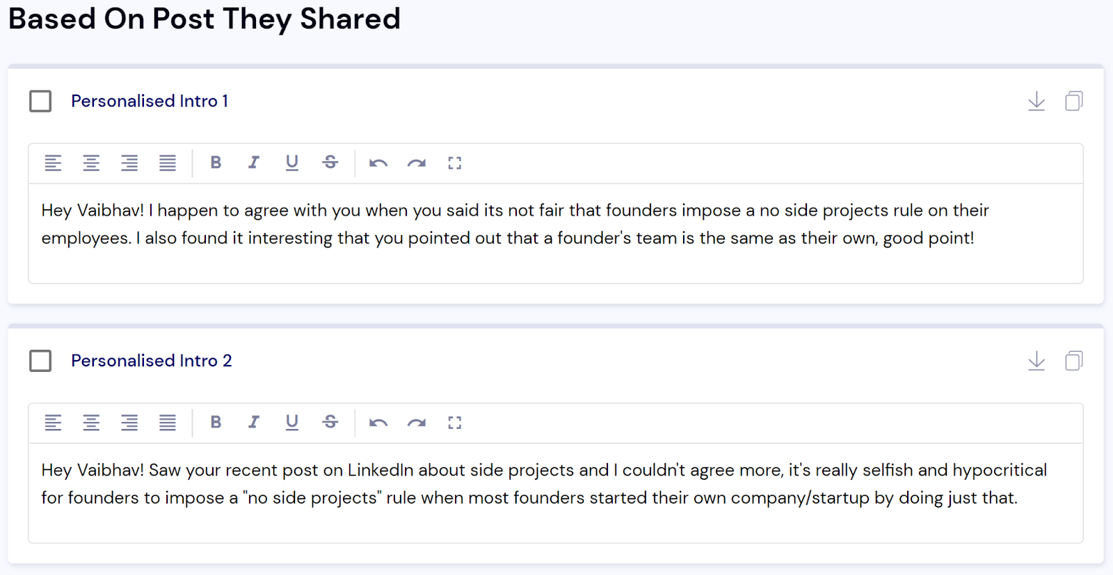Screen dimensions: 1113x575
Task: Apply underline in Intro 1 editor
Action: [x=292, y=163]
